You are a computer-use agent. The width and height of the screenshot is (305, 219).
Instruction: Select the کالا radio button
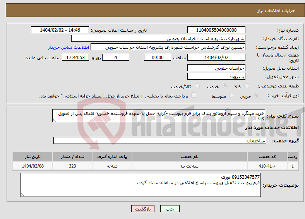click(247, 86)
